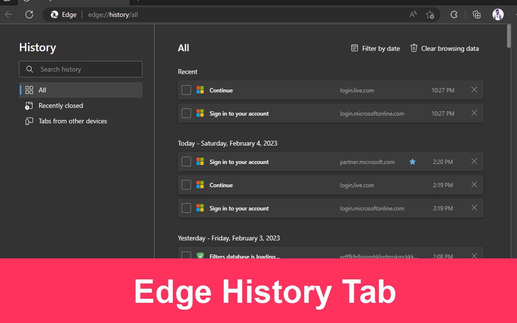Viewport: 517px width, 323px height.
Task: Select checkbox for partner.microsoft.com entry
Action: pyautogui.click(x=186, y=162)
